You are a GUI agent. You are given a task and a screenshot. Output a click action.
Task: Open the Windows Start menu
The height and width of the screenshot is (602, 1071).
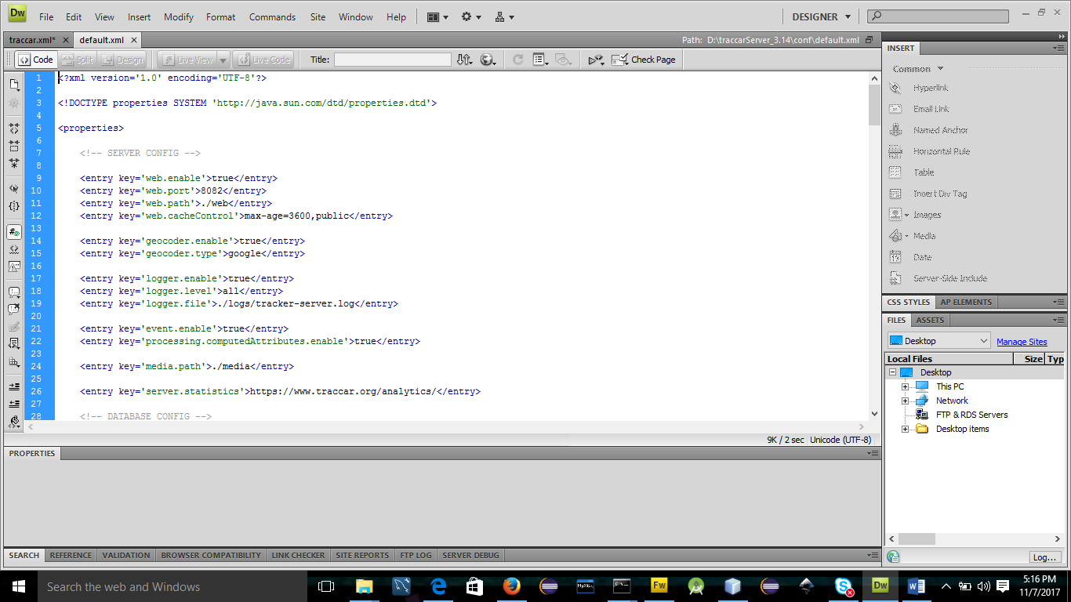click(19, 586)
